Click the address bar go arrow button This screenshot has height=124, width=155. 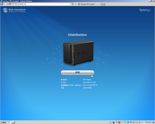pos(75,4)
